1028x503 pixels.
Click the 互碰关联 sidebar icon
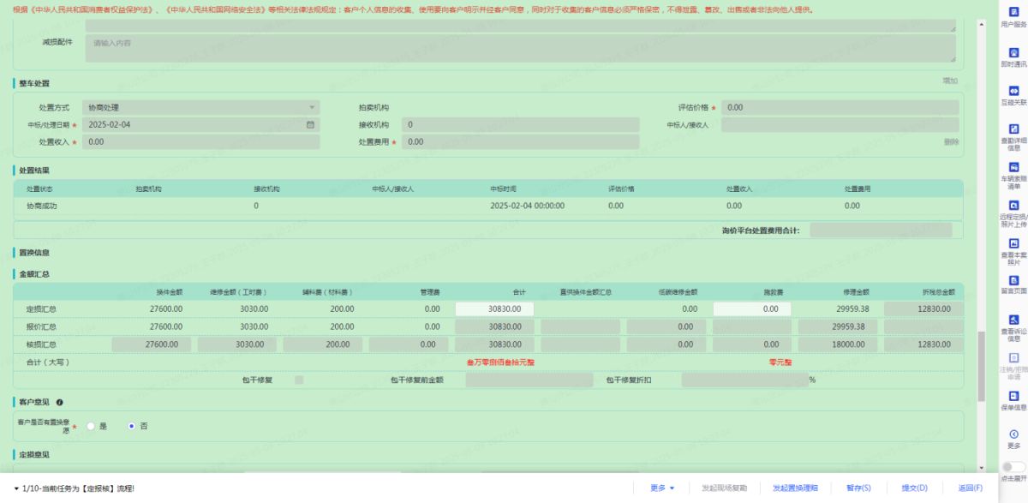[1013, 92]
